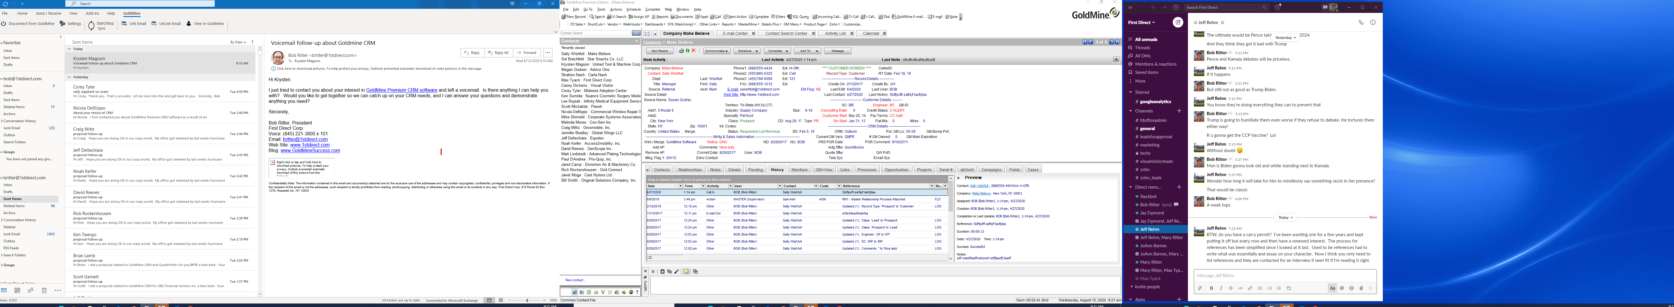Click the Start/Stop Sync icon
The height and width of the screenshot is (307, 1674).
[x=92, y=25]
